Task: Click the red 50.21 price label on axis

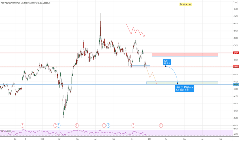Action: (236, 66)
